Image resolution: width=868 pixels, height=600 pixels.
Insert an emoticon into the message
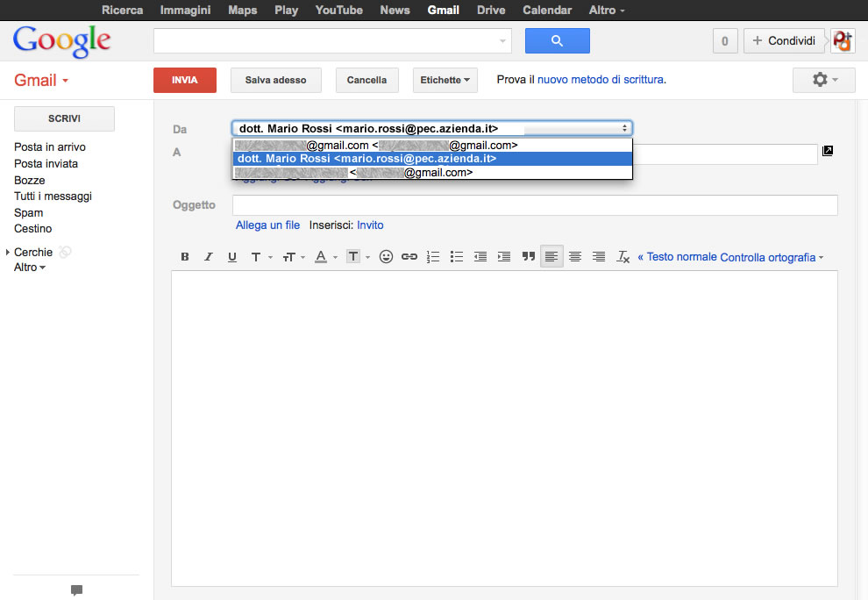[386, 257]
